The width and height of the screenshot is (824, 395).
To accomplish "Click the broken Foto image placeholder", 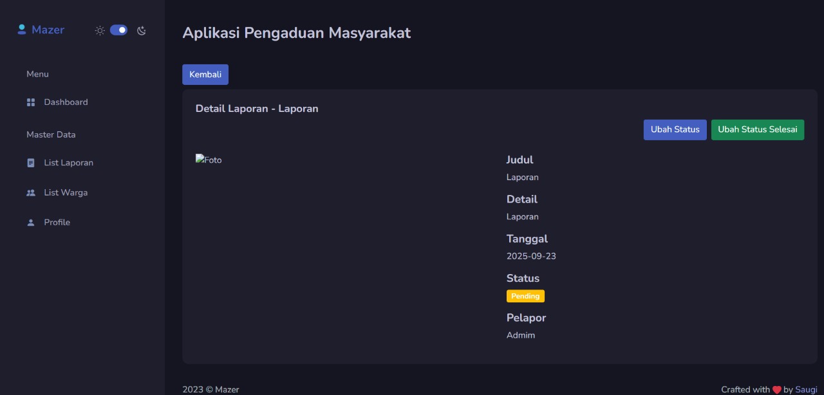I will coord(209,160).
